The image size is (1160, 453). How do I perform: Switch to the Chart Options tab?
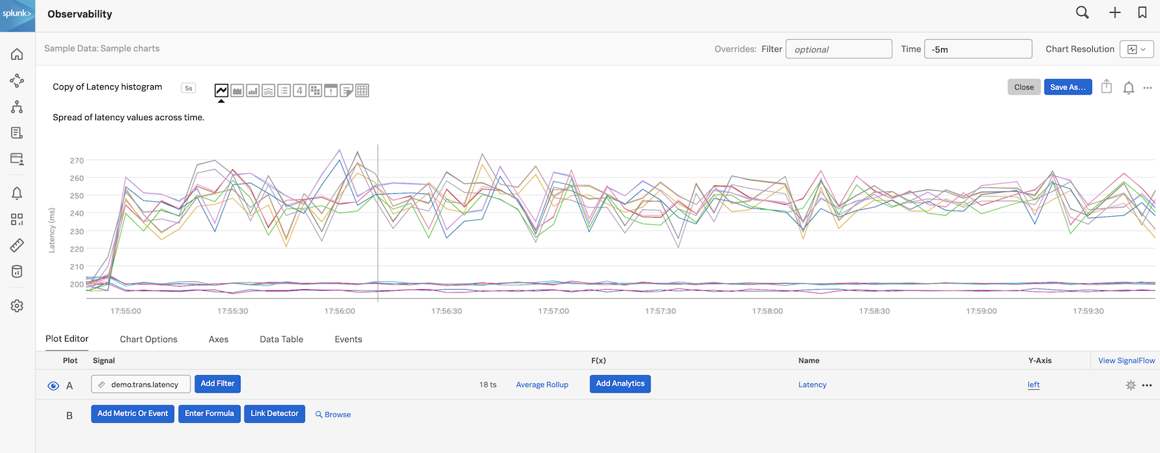148,340
